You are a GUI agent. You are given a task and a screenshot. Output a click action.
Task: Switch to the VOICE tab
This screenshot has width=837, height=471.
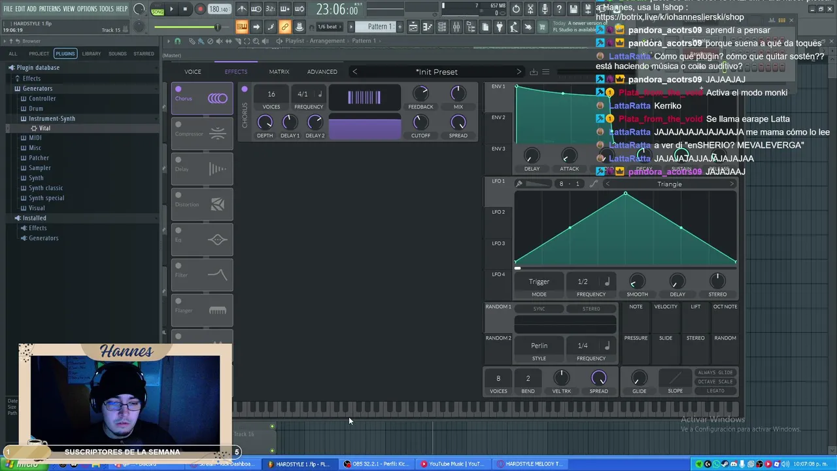click(193, 72)
